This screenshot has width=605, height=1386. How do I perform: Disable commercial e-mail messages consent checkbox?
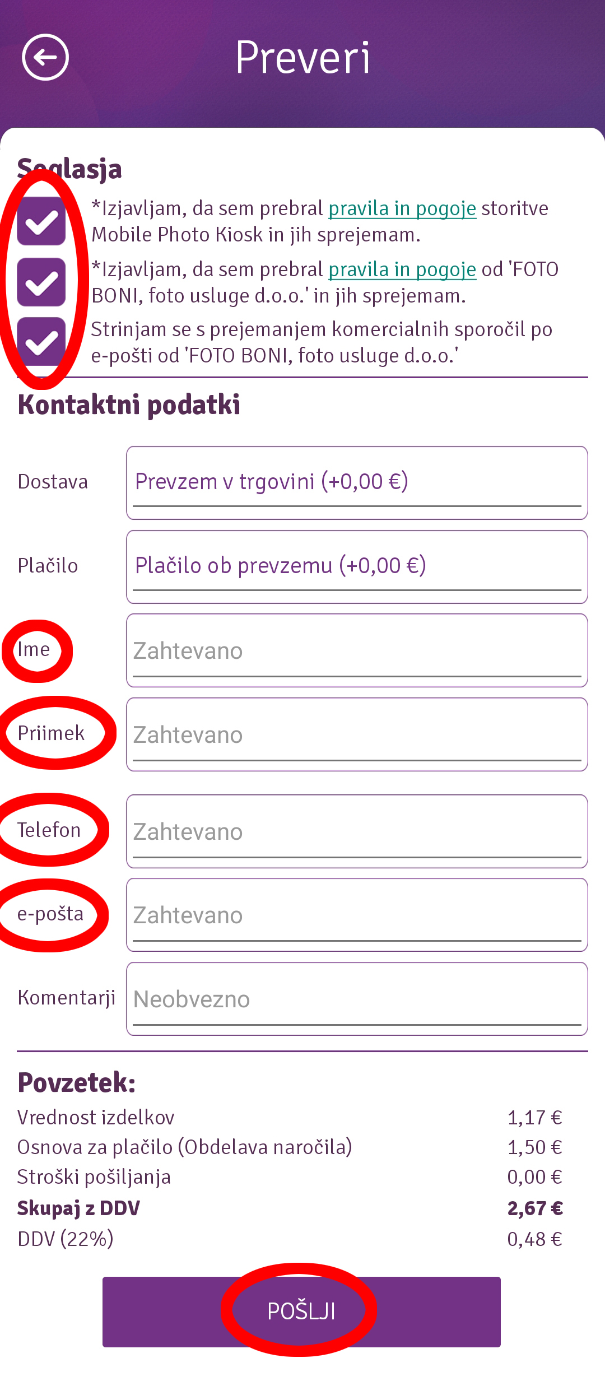pyautogui.click(x=41, y=342)
